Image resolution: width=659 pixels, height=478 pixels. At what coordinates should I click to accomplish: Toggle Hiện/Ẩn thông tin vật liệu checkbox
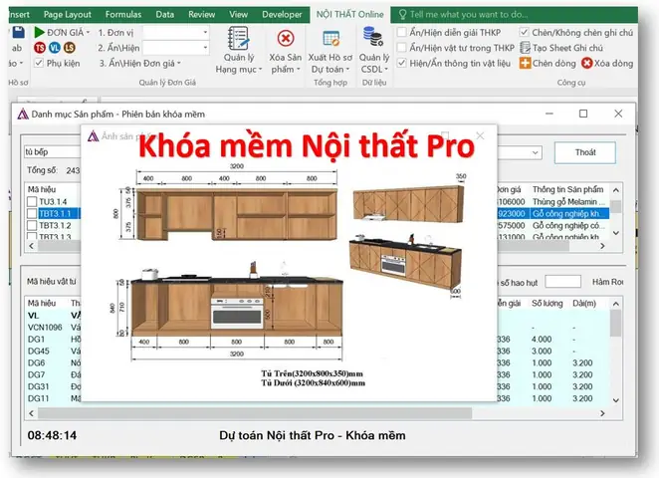[402, 63]
